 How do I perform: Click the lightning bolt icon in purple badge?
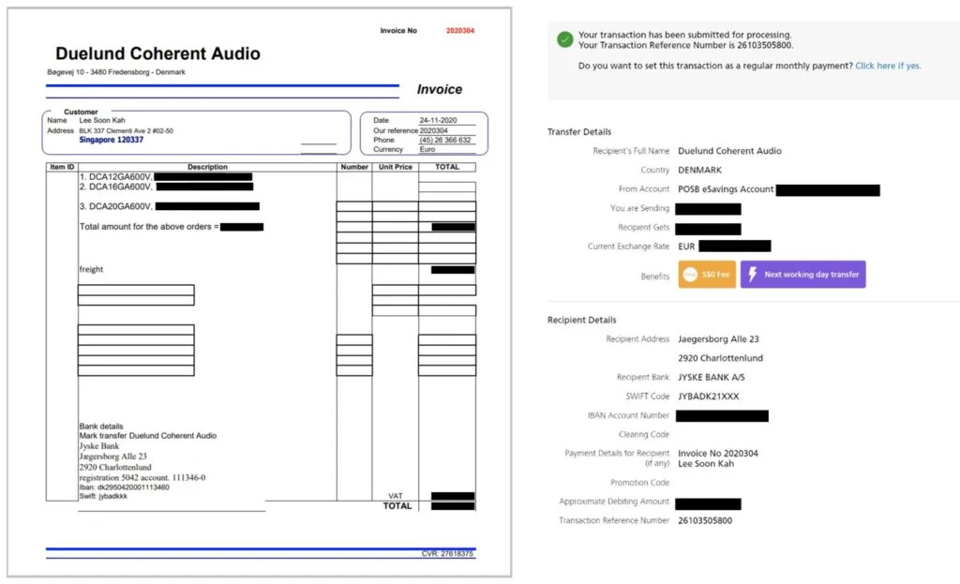tap(753, 275)
